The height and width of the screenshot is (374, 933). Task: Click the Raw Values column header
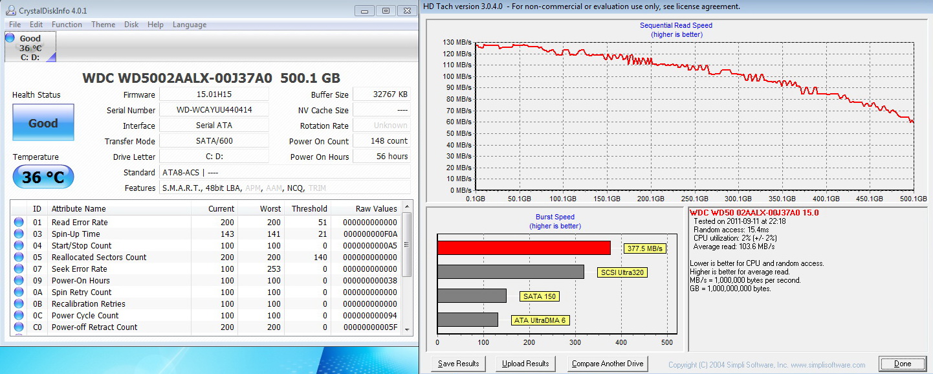tap(366, 209)
